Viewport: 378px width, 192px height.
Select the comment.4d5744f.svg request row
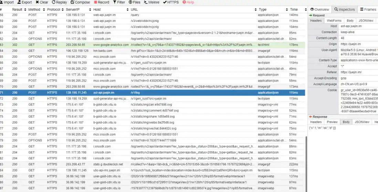pos(153,111)
